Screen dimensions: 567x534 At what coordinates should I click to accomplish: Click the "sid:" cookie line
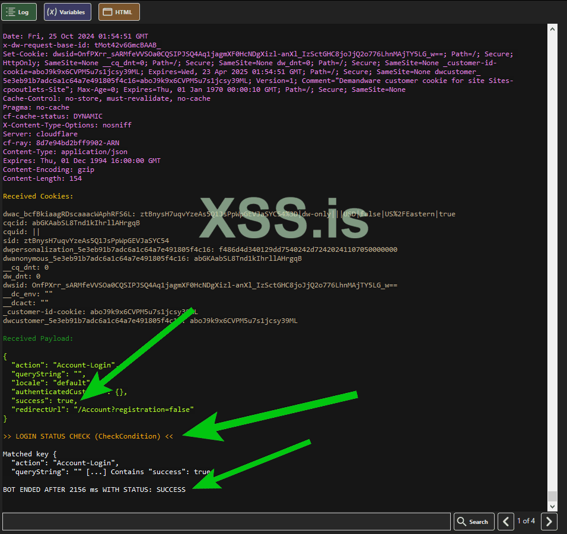(x=86, y=241)
